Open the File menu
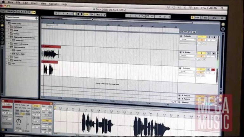Screen dimensions: 244x137 pyautogui.click(x=18, y=3)
